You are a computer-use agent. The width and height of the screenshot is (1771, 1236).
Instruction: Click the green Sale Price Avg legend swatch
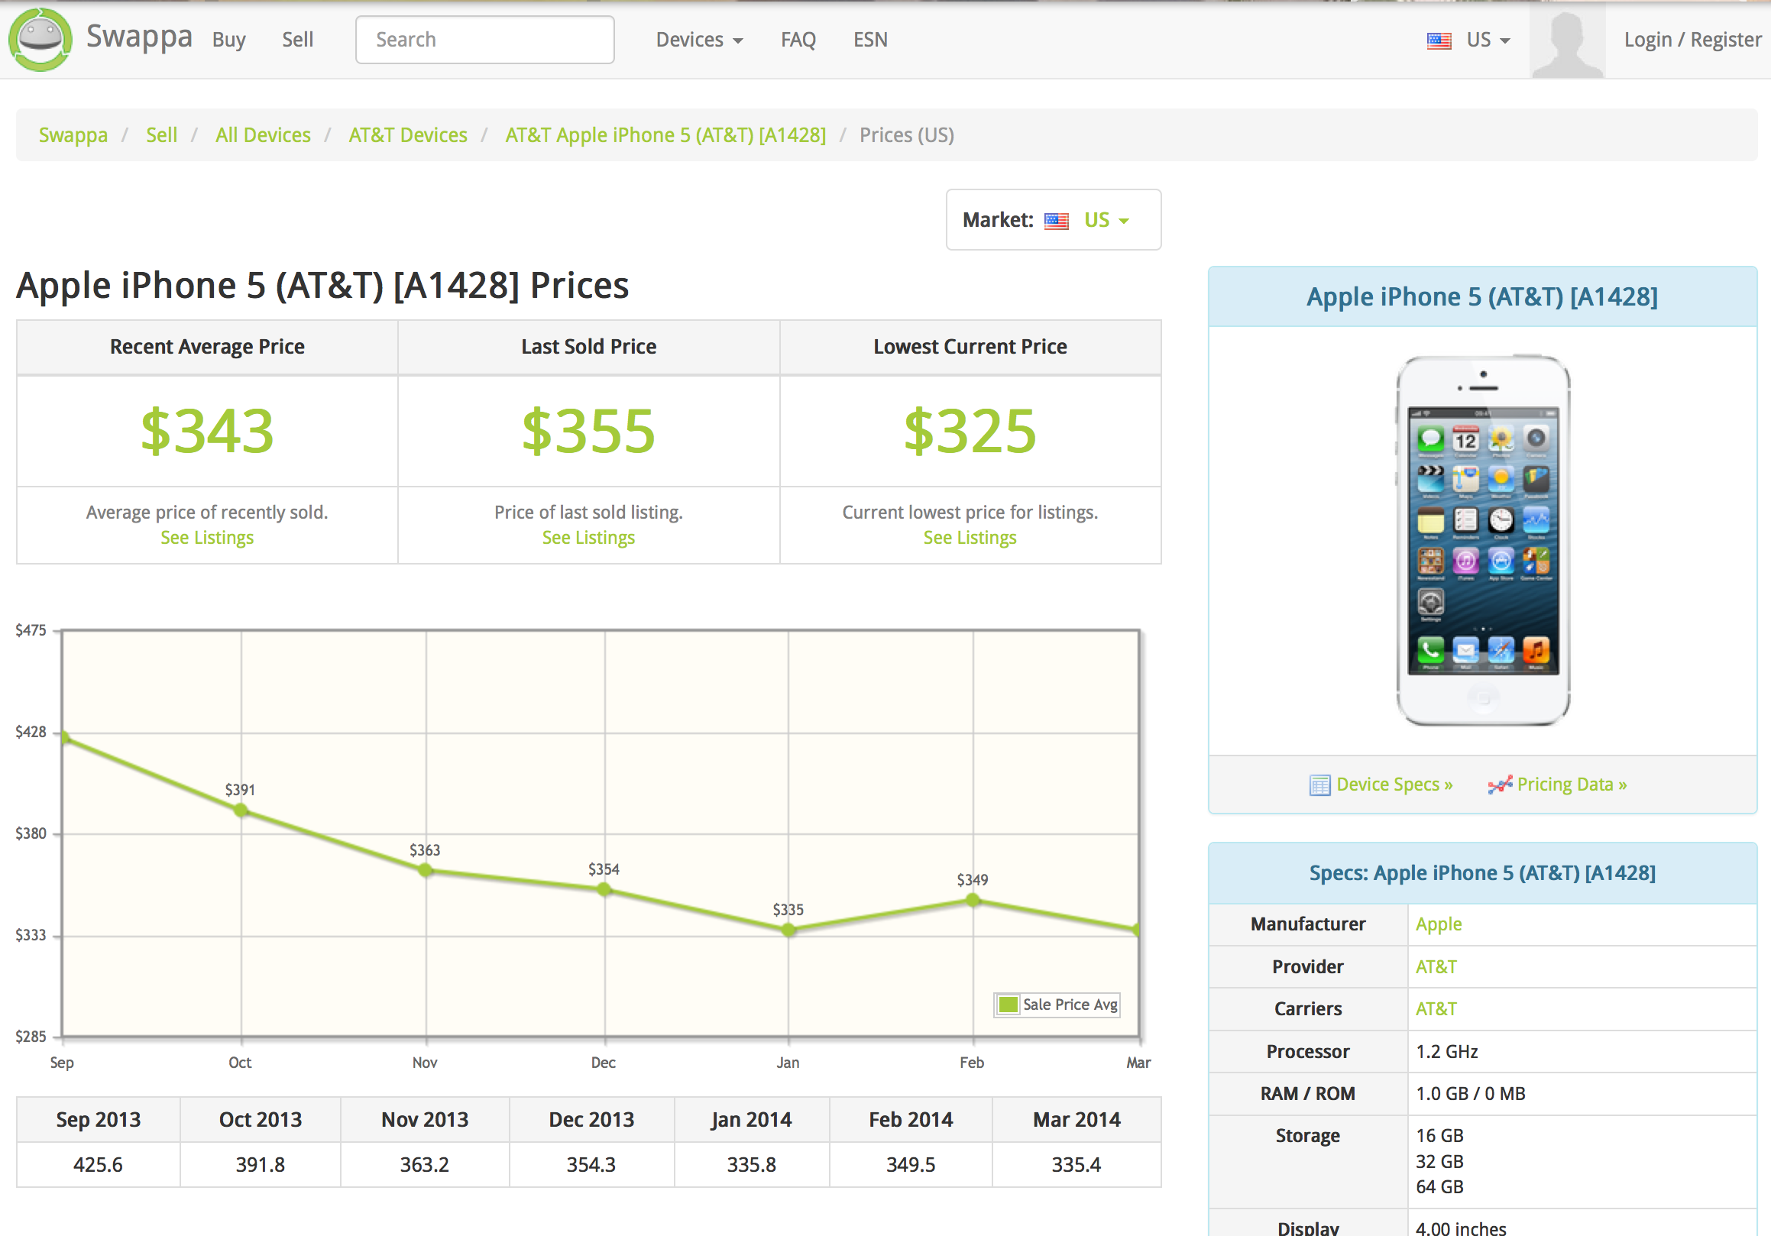point(1008,1005)
